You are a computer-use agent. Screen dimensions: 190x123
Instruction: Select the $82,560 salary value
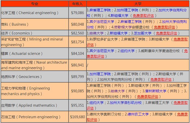pos(78,33)
